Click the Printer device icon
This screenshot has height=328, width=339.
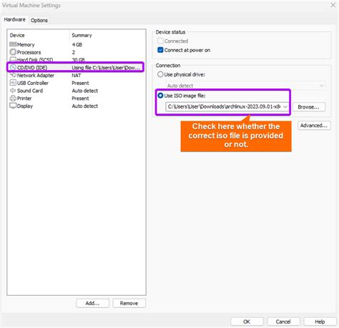click(x=13, y=98)
